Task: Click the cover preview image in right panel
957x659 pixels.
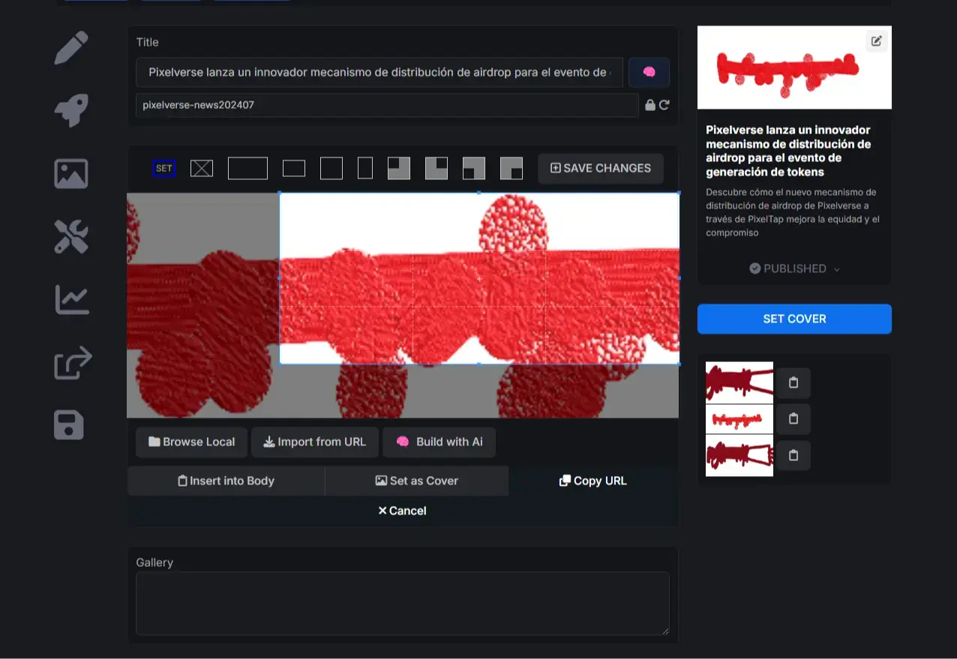Action: tap(794, 67)
